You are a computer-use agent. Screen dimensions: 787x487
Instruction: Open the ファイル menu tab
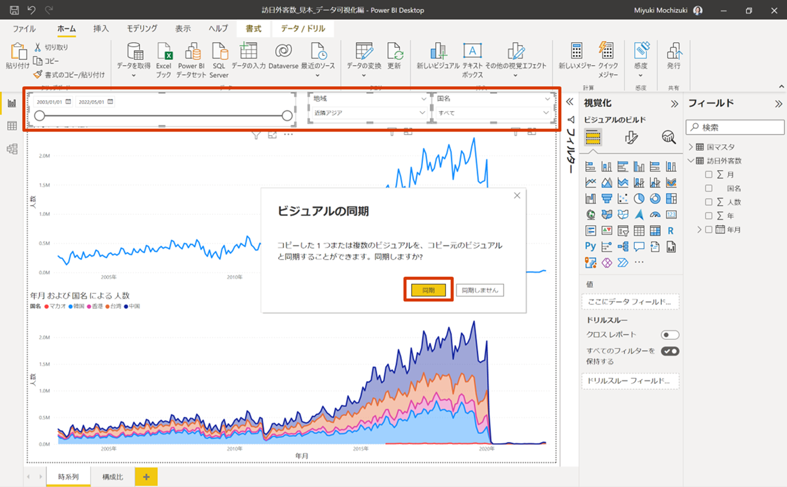tap(24, 28)
